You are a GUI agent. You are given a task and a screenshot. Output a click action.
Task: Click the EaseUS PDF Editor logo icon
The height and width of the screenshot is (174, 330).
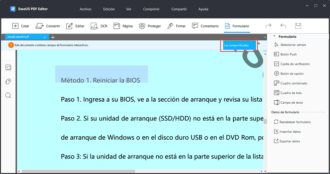13,9
